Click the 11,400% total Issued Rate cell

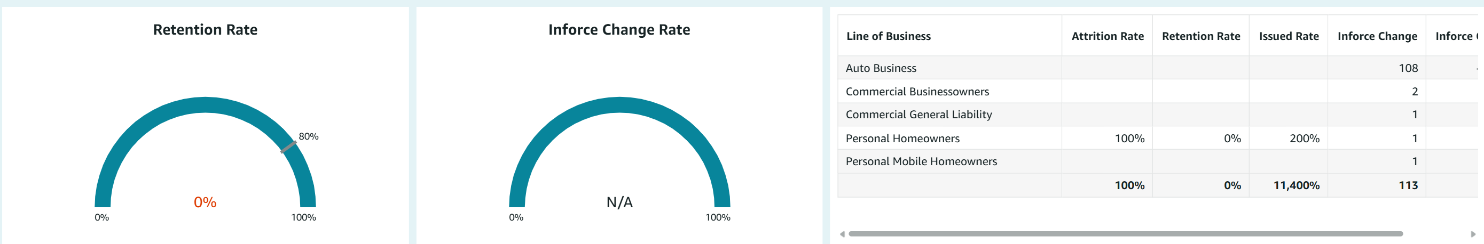click(1295, 185)
